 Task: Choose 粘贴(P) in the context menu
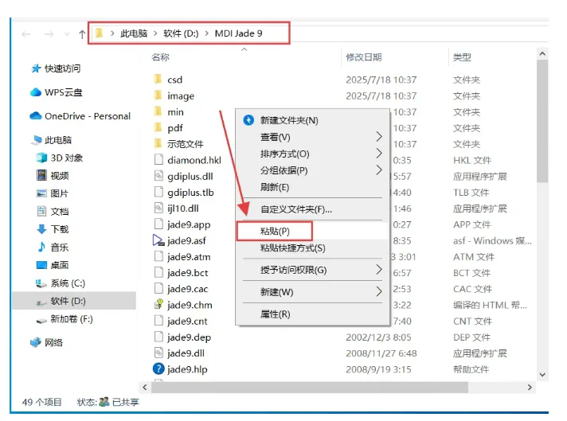[x=313, y=231]
